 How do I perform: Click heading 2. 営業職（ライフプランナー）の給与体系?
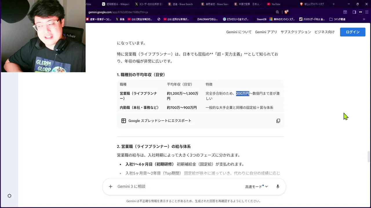[154, 146]
